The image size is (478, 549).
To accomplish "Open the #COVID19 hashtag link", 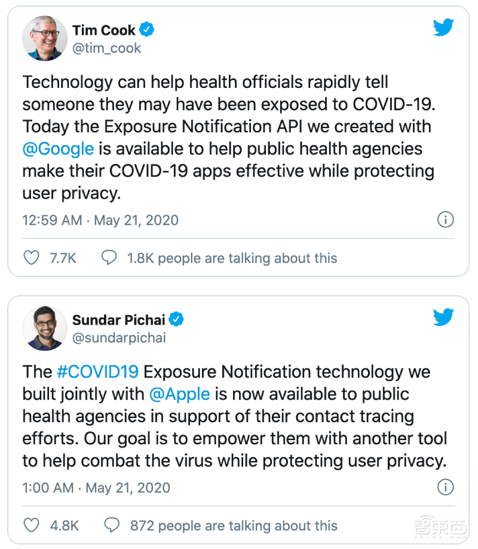I will pyautogui.click(x=98, y=372).
